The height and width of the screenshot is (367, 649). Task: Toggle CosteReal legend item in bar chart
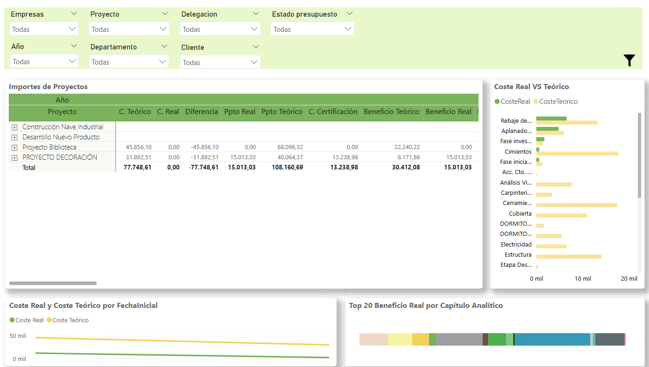coord(512,102)
